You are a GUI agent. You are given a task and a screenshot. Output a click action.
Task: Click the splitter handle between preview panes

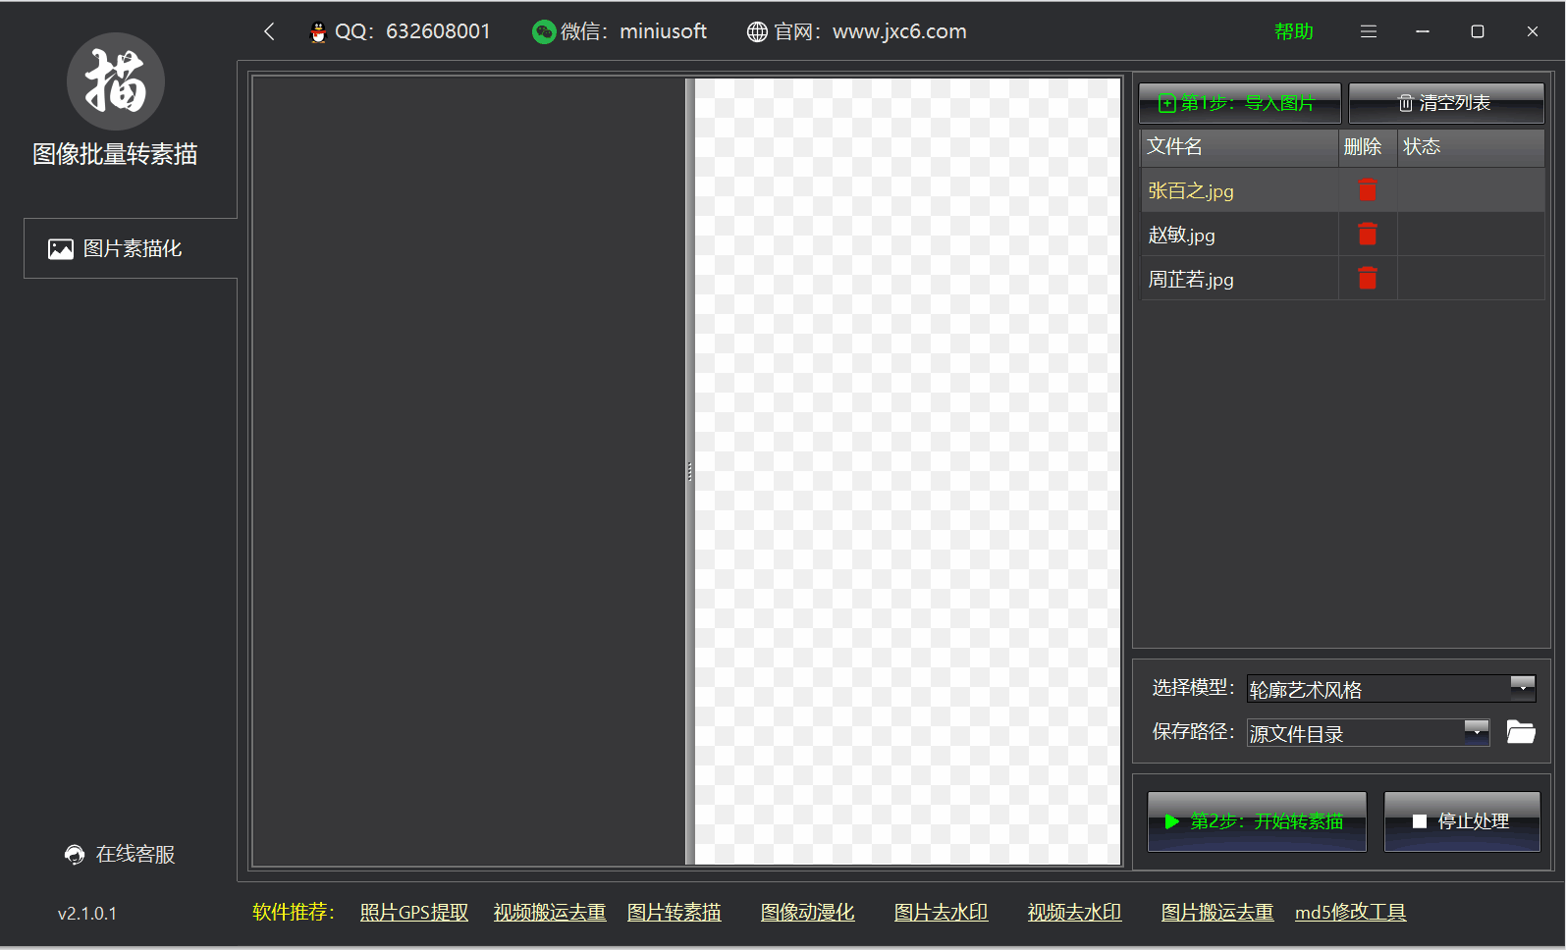point(689,472)
